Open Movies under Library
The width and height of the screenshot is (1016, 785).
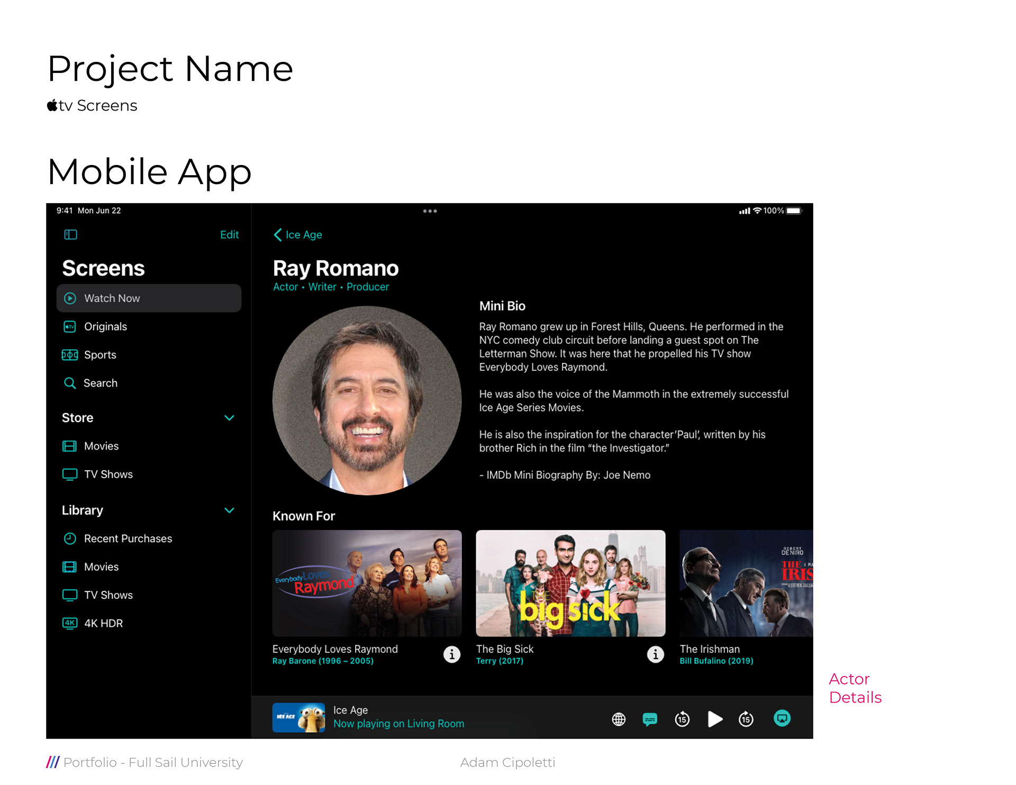point(101,567)
